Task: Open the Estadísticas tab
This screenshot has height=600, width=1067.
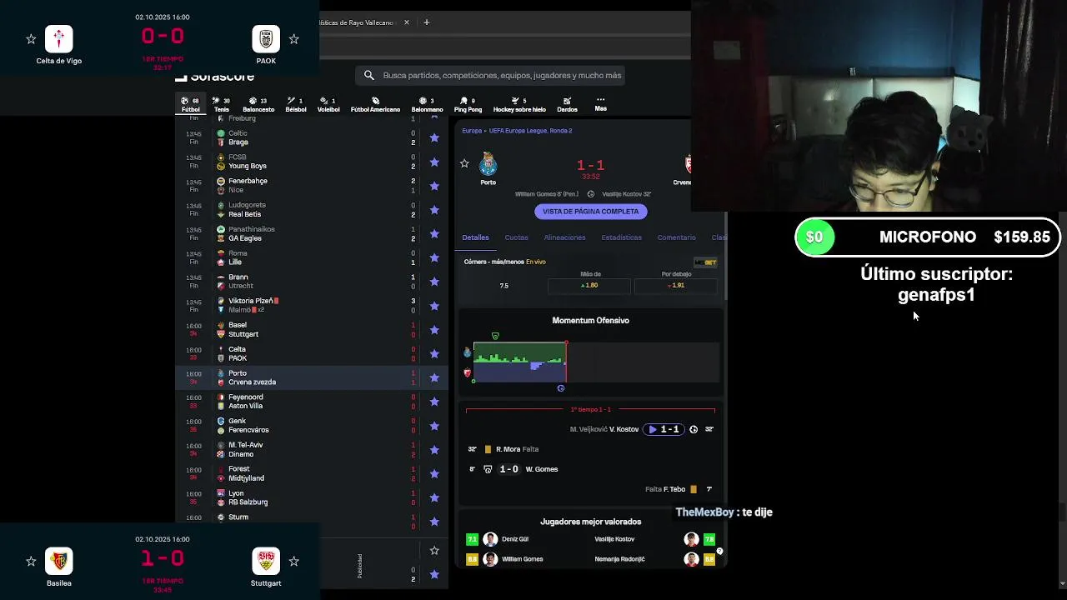Action: tap(622, 237)
